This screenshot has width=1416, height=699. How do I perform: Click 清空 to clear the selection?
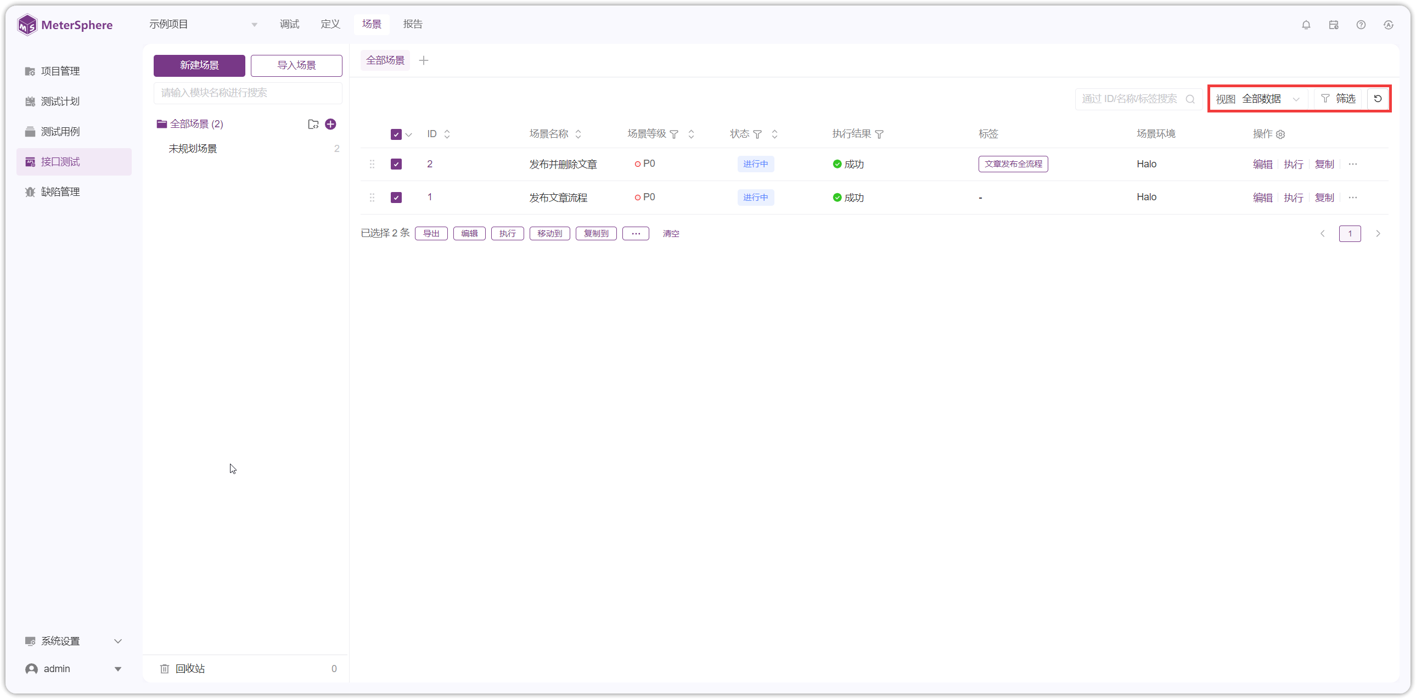[x=671, y=234]
